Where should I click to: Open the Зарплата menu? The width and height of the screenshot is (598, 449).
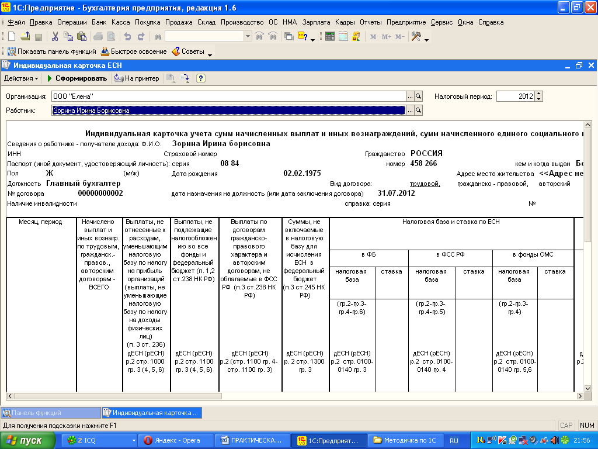pos(316,22)
